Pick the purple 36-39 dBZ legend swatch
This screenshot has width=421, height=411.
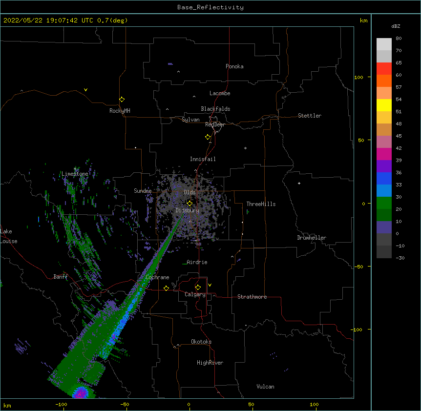coord(384,166)
